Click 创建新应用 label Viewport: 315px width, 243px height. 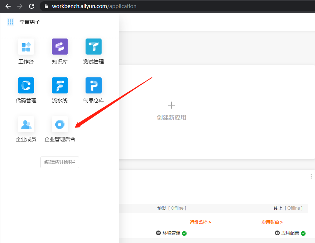171,118
